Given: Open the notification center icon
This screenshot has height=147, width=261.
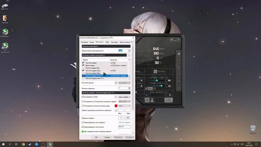Looking at the screenshot, I should [x=257, y=144].
